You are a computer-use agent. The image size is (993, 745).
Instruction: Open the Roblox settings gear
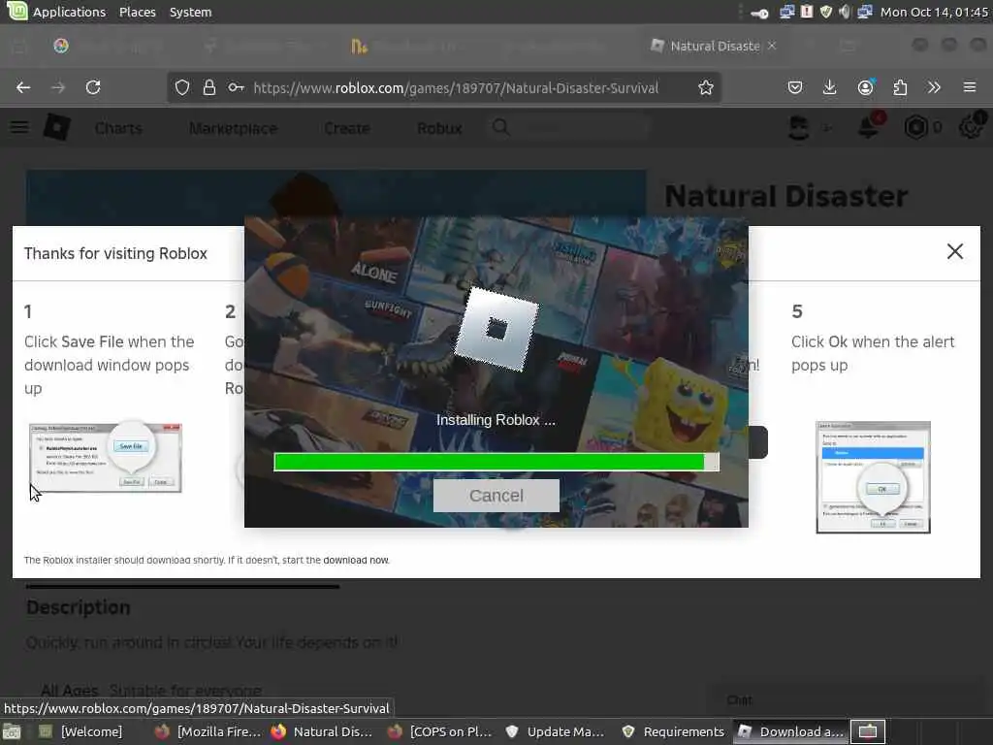(970, 127)
